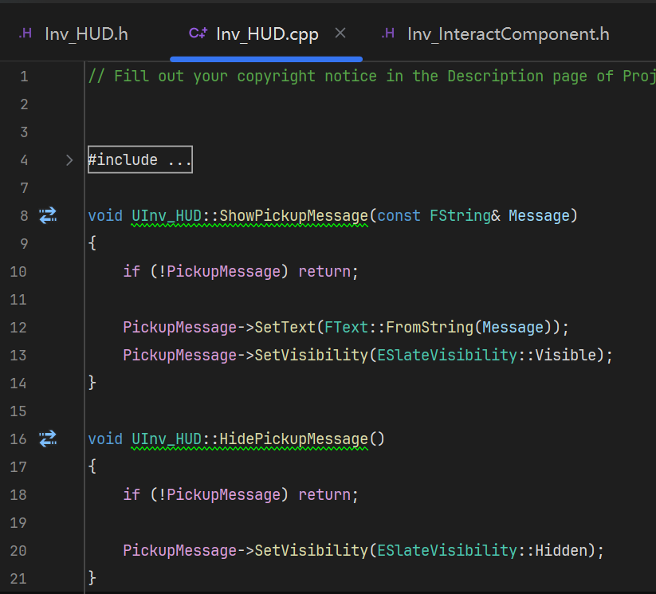This screenshot has height=594, width=656.
Task: Click SetVisibility call on line 13
Action: click(x=312, y=355)
